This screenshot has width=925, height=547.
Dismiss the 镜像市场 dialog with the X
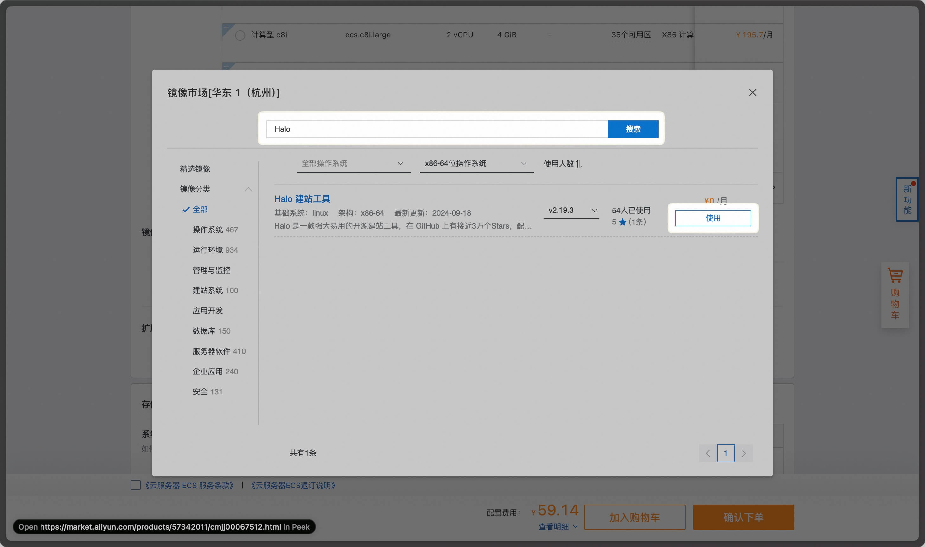click(752, 92)
